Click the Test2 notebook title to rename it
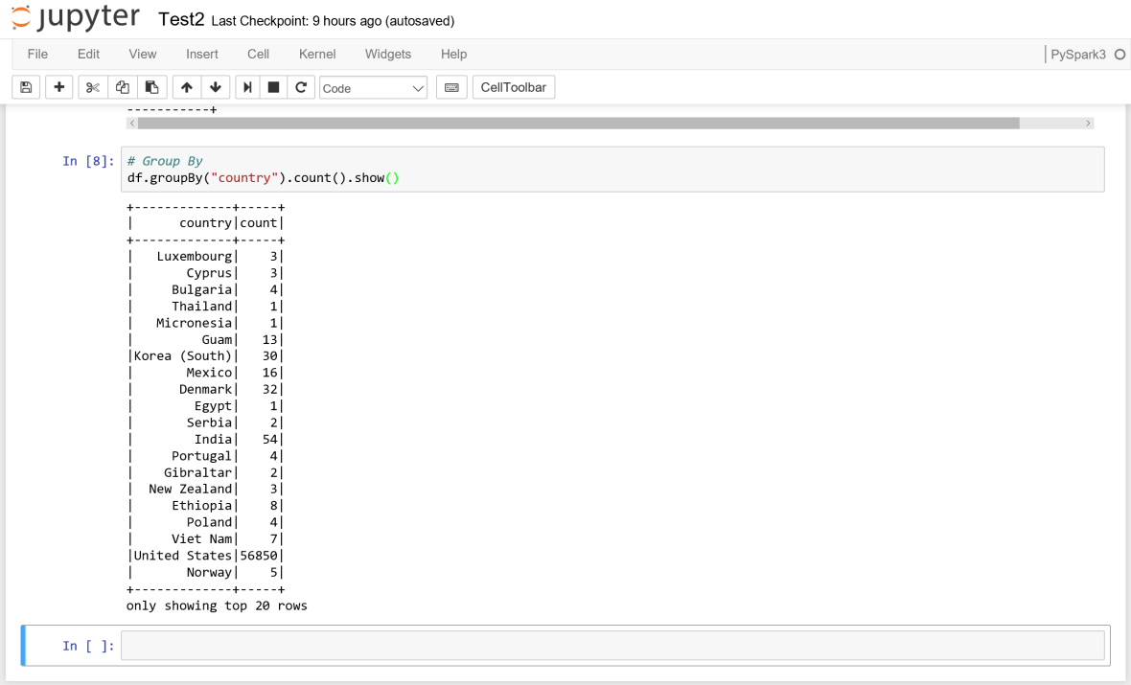1131x685 pixels. (x=180, y=18)
